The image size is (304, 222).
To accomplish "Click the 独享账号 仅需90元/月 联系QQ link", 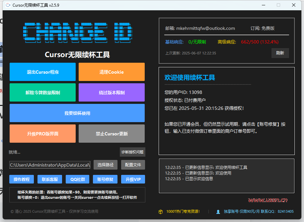I will point(259,211).
